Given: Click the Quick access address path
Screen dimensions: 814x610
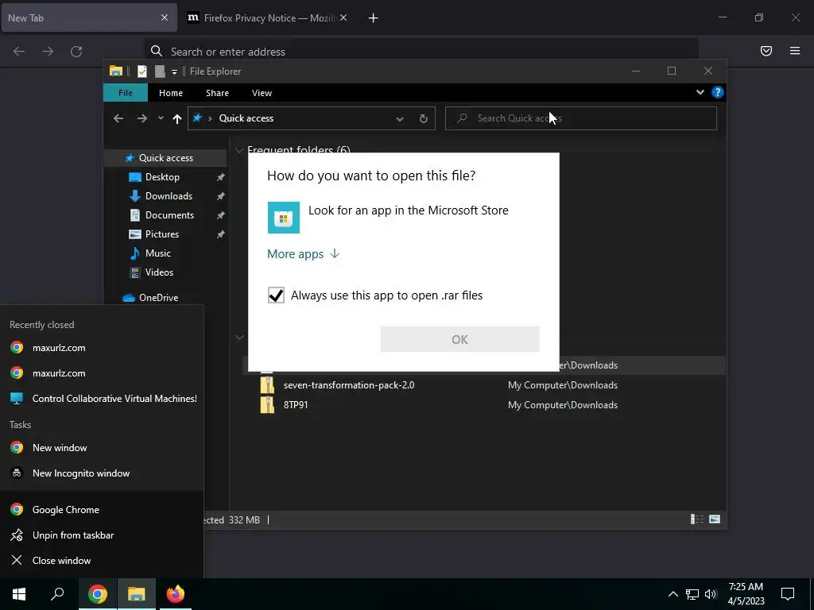Looking at the screenshot, I should [x=246, y=118].
